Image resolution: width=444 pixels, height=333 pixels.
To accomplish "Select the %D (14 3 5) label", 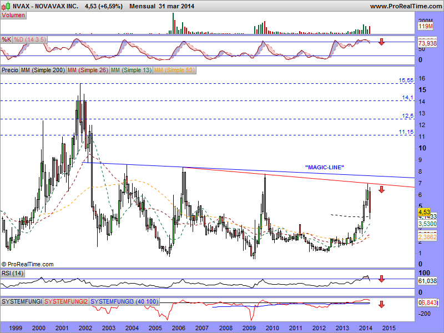I will [30, 39].
